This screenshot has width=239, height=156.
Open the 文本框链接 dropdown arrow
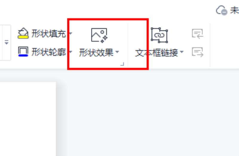[182, 52]
